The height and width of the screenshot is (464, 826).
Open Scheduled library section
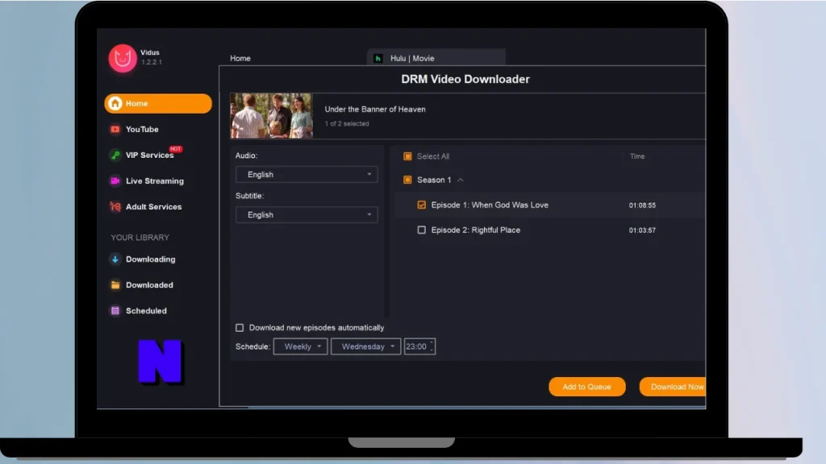click(x=147, y=311)
